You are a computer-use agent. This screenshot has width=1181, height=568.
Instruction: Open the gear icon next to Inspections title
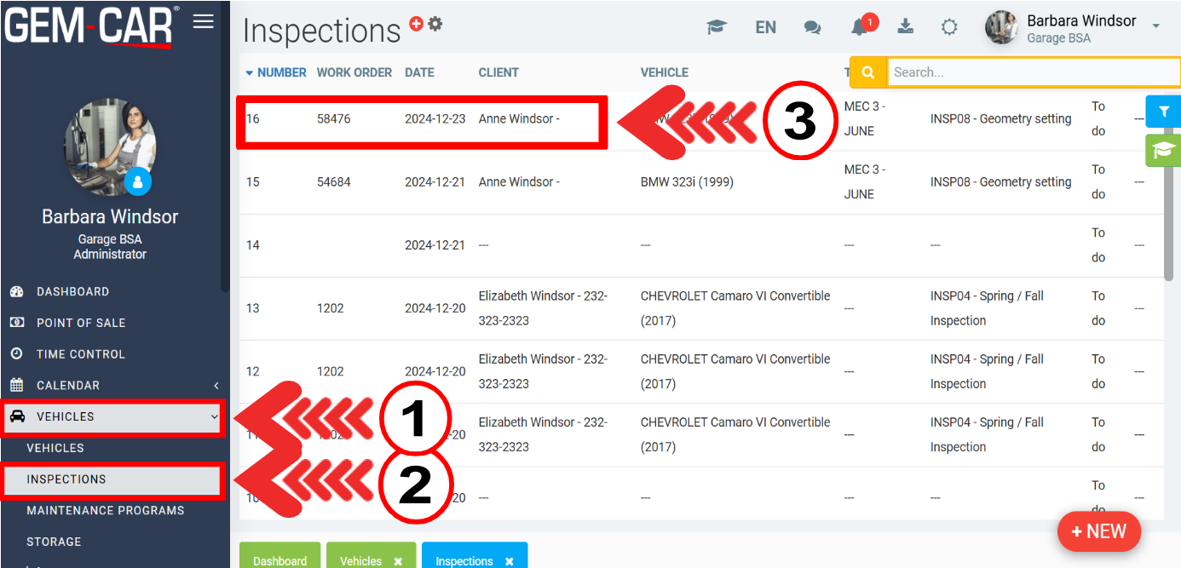[435, 25]
